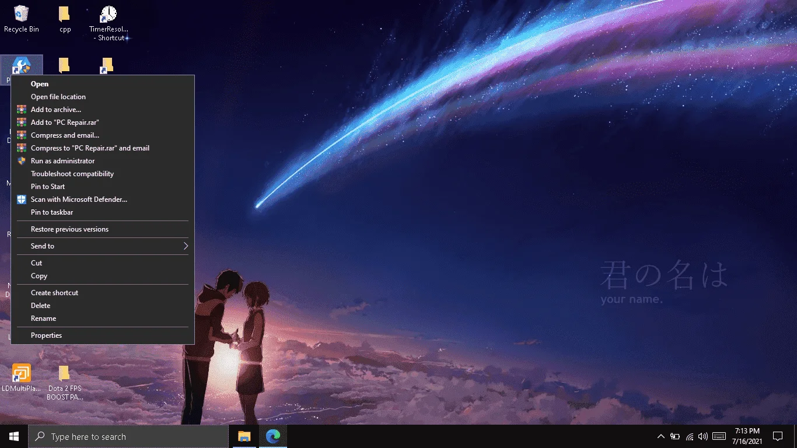Open the touch keyboard tray icon
The height and width of the screenshot is (448, 797).
719,436
